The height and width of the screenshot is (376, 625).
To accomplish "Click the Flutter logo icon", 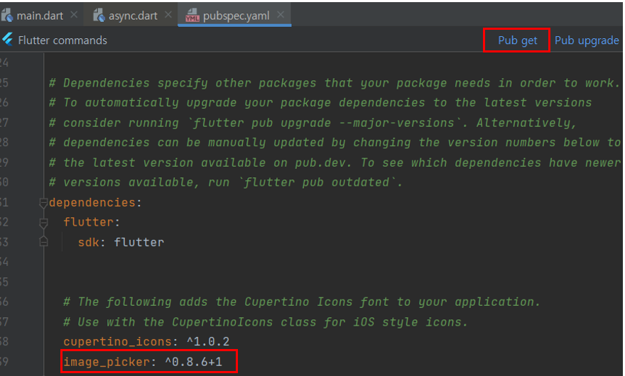I will 8,39.
